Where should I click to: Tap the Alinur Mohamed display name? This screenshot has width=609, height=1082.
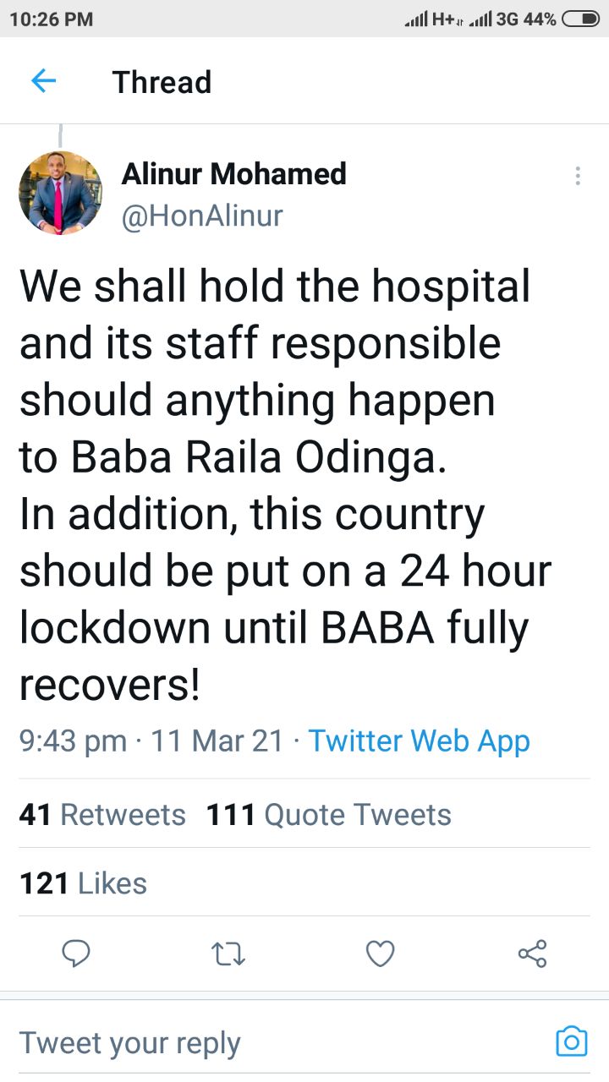[233, 174]
